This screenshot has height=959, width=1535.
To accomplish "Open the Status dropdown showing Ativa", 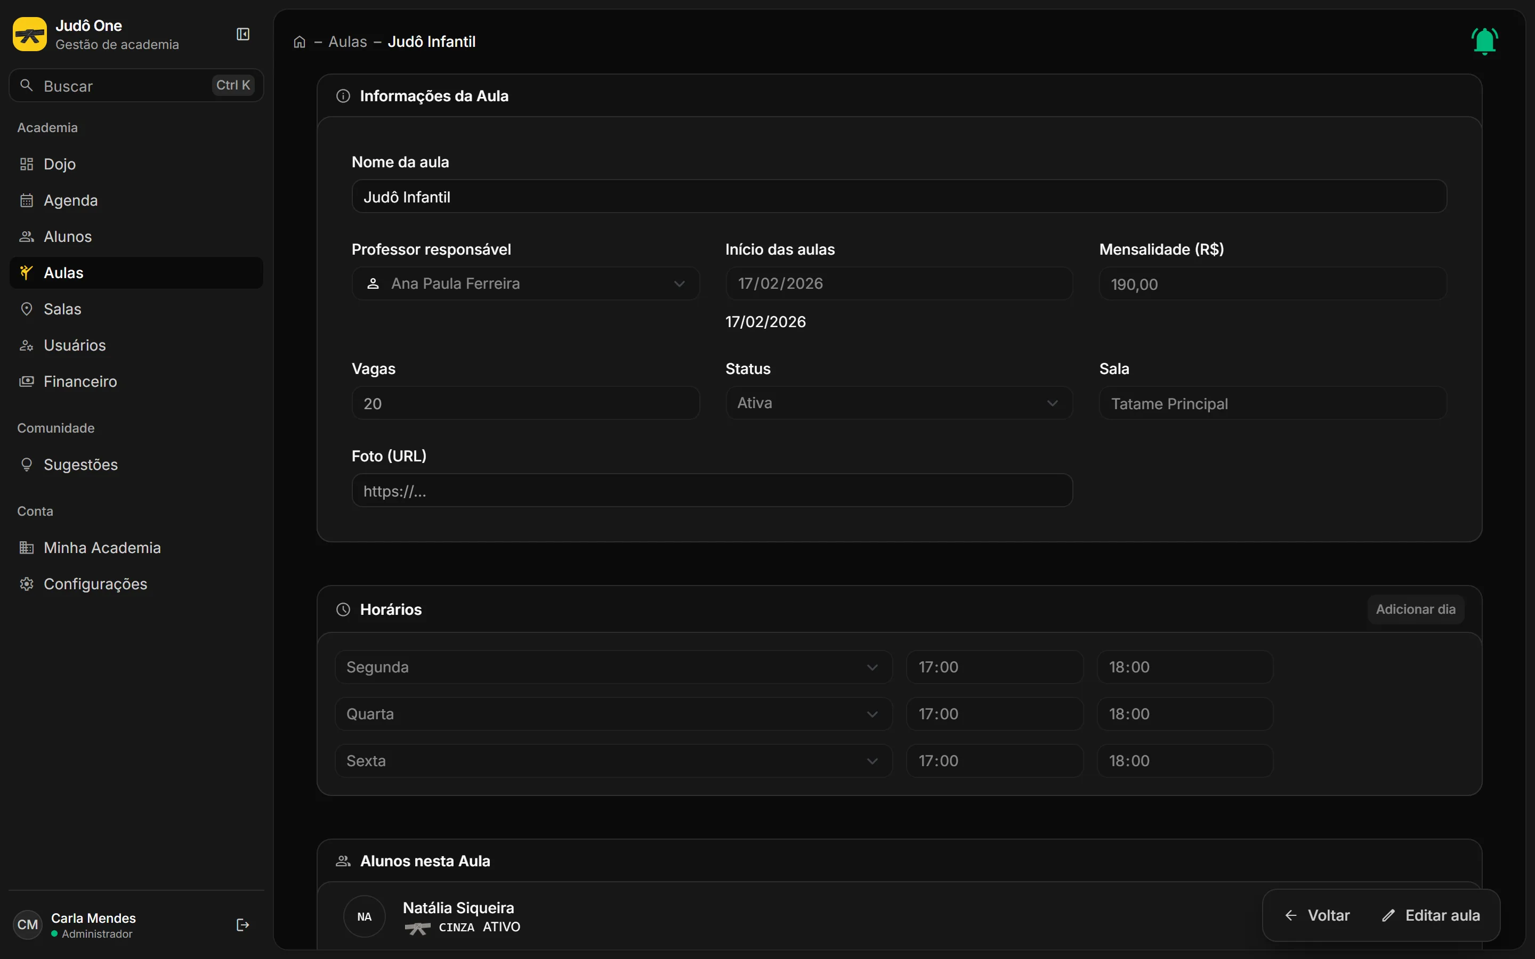I will (899, 403).
